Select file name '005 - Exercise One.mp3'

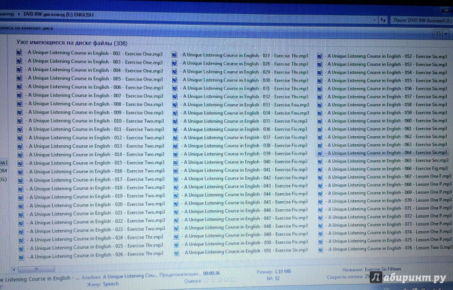click(95, 79)
